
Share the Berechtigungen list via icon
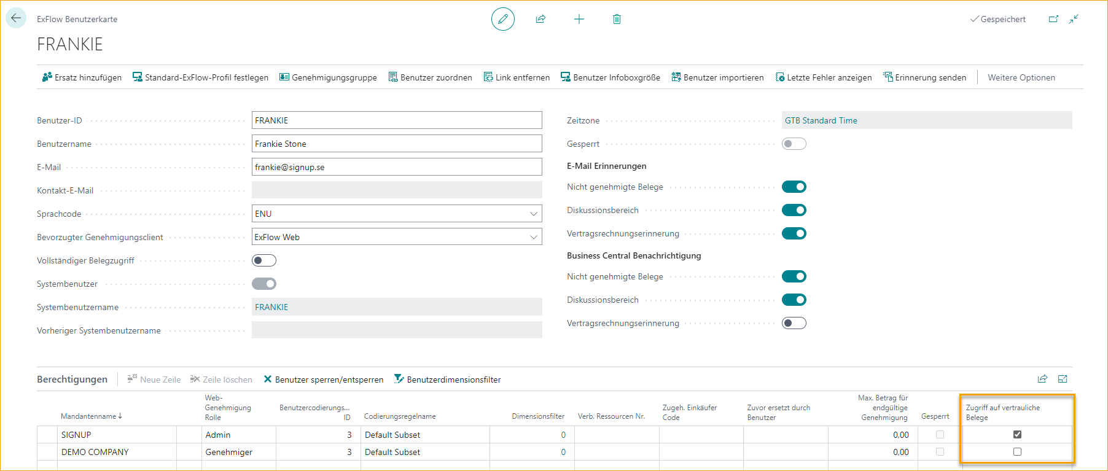tap(1042, 379)
